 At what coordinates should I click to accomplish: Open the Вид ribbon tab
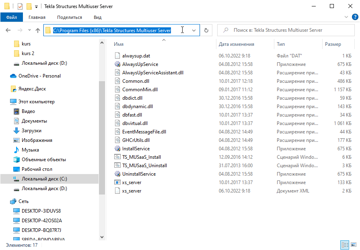(98, 17)
